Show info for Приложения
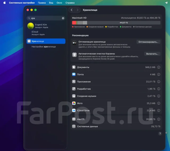The height and width of the screenshot is (151, 170). click(159, 82)
